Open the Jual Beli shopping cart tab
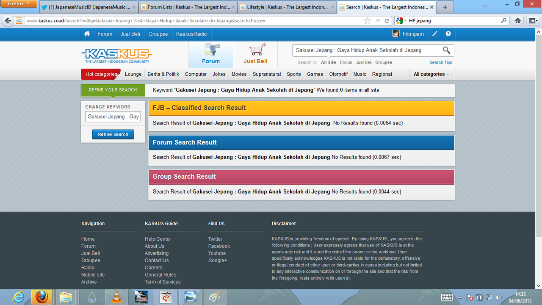The image size is (542, 305). point(255,55)
